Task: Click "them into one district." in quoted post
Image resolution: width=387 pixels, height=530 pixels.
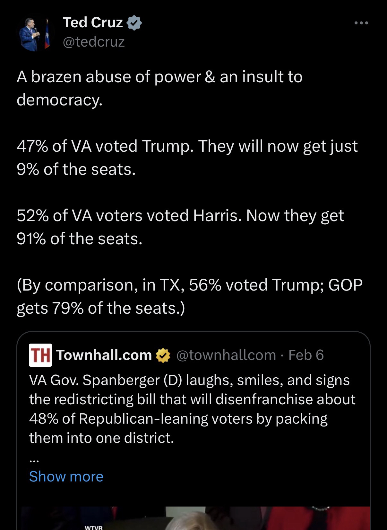Action: click(x=101, y=438)
